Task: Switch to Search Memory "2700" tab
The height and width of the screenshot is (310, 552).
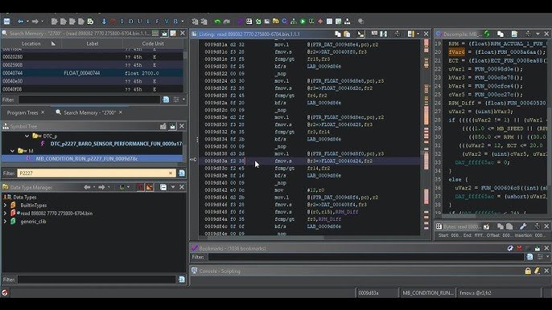Action: (89, 112)
